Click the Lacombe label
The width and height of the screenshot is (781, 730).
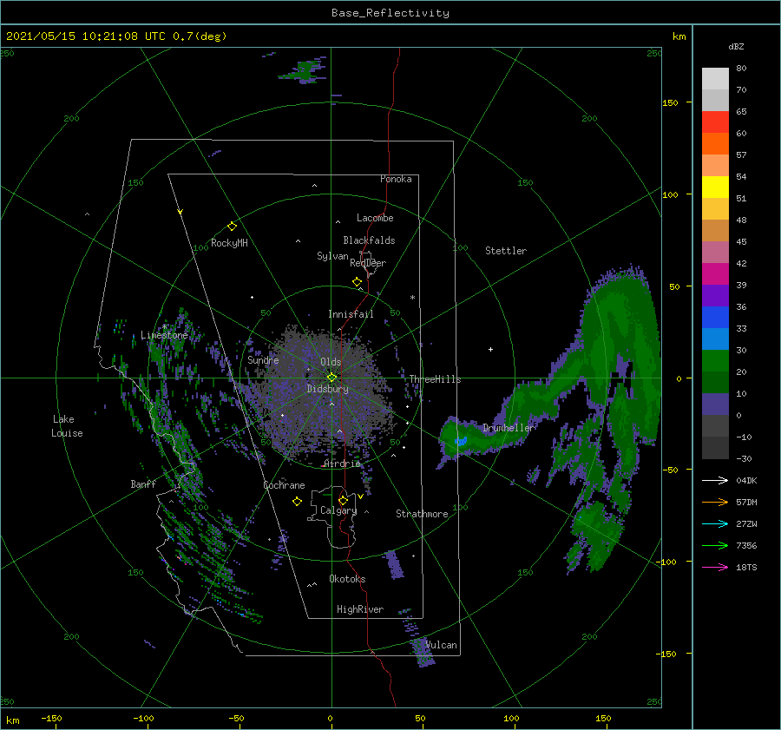[375, 218]
